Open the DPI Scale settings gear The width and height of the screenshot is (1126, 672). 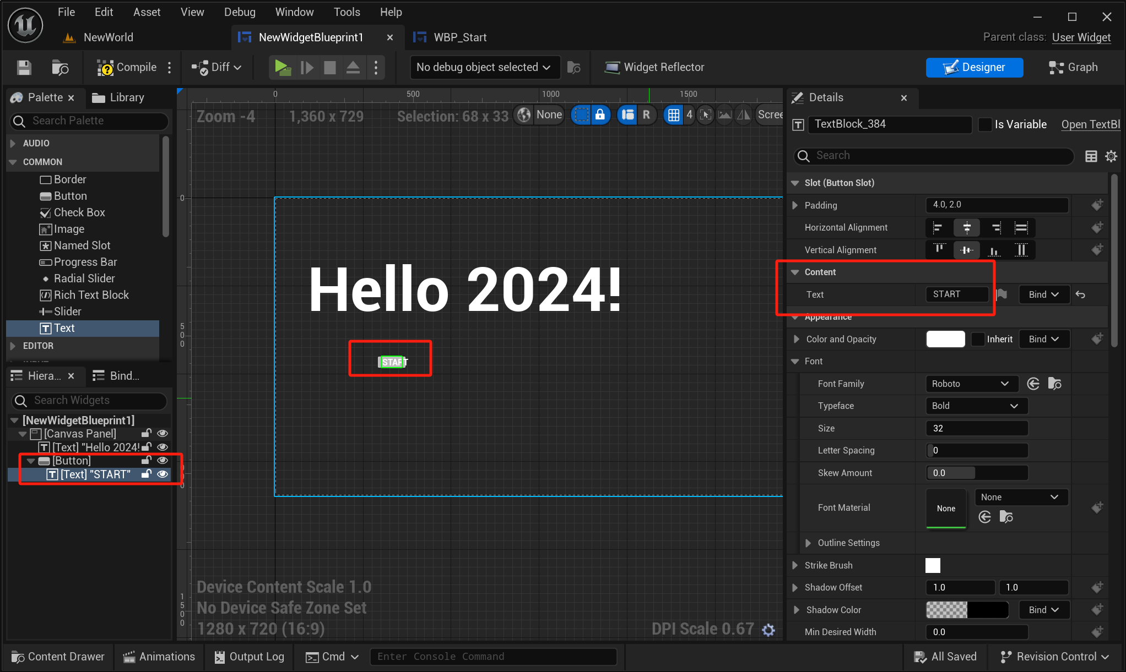point(768,630)
